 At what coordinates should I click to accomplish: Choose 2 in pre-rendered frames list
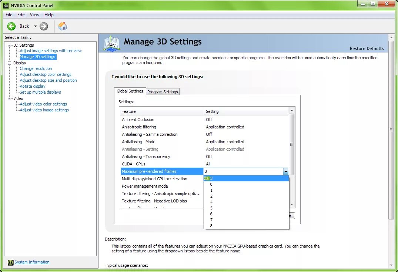(x=246, y=196)
